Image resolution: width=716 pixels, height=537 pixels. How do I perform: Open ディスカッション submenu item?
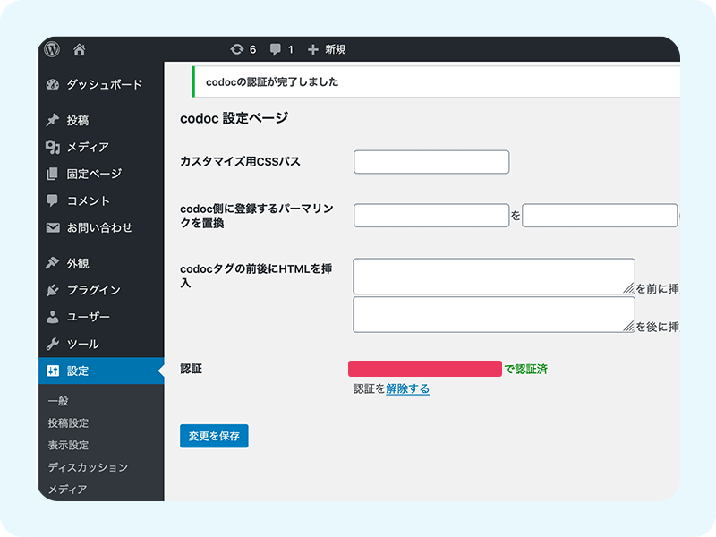pos(88,467)
